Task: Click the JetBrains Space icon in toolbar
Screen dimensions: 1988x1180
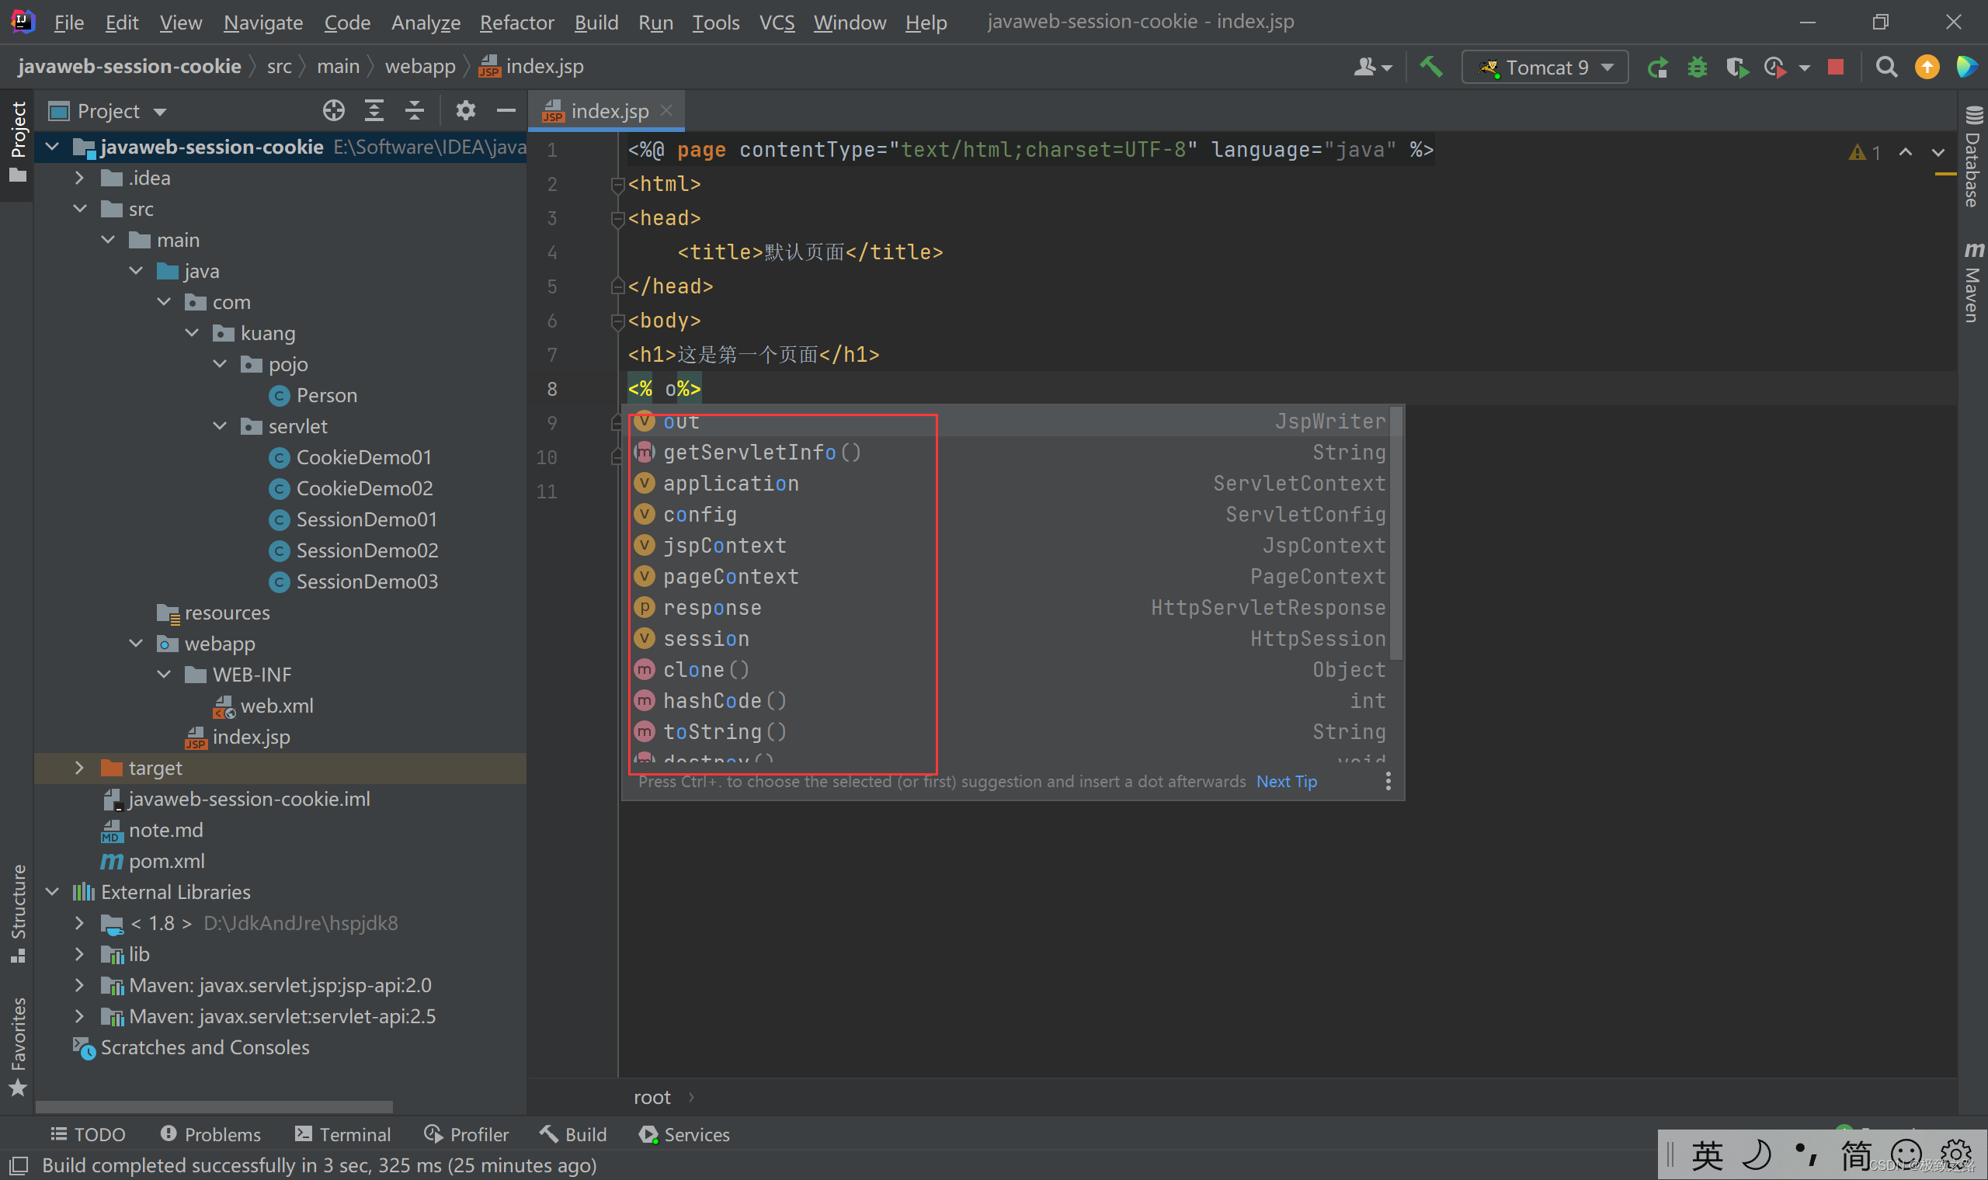Action: pos(1965,68)
